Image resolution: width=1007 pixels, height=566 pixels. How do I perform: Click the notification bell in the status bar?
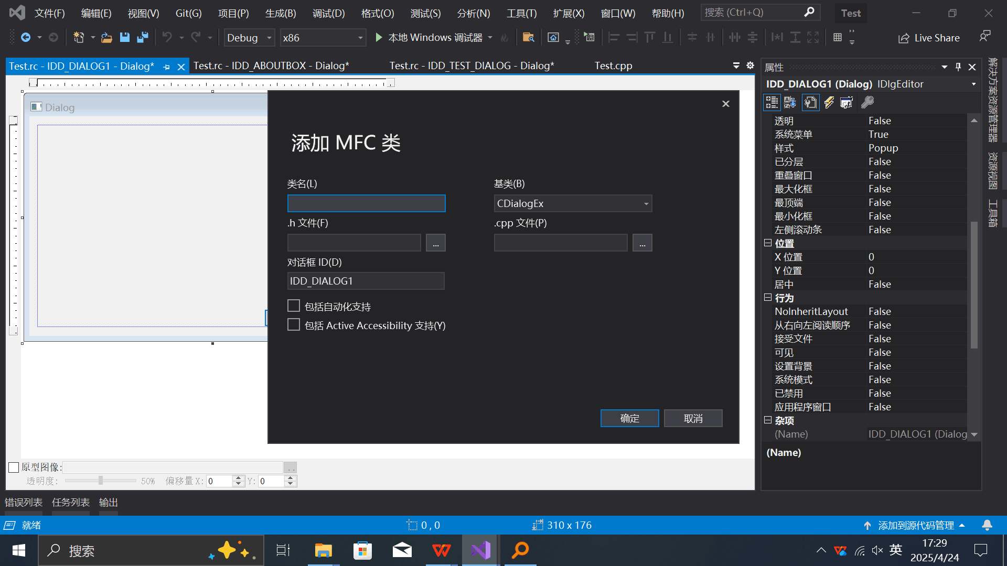[x=987, y=525]
